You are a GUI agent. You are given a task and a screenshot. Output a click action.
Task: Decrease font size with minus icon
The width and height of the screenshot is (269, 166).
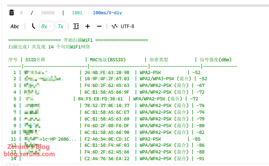99,26
